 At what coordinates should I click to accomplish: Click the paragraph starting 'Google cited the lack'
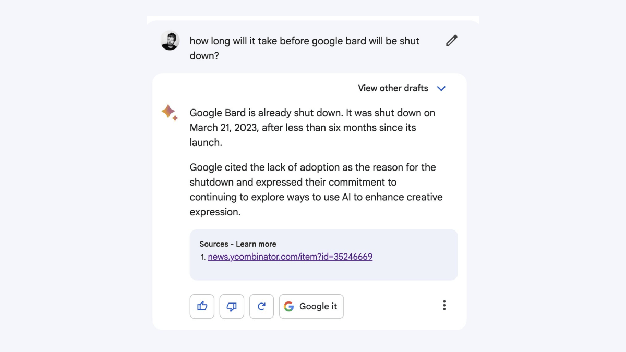(x=316, y=190)
